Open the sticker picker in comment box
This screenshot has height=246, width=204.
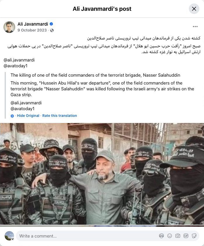[x=194, y=236]
